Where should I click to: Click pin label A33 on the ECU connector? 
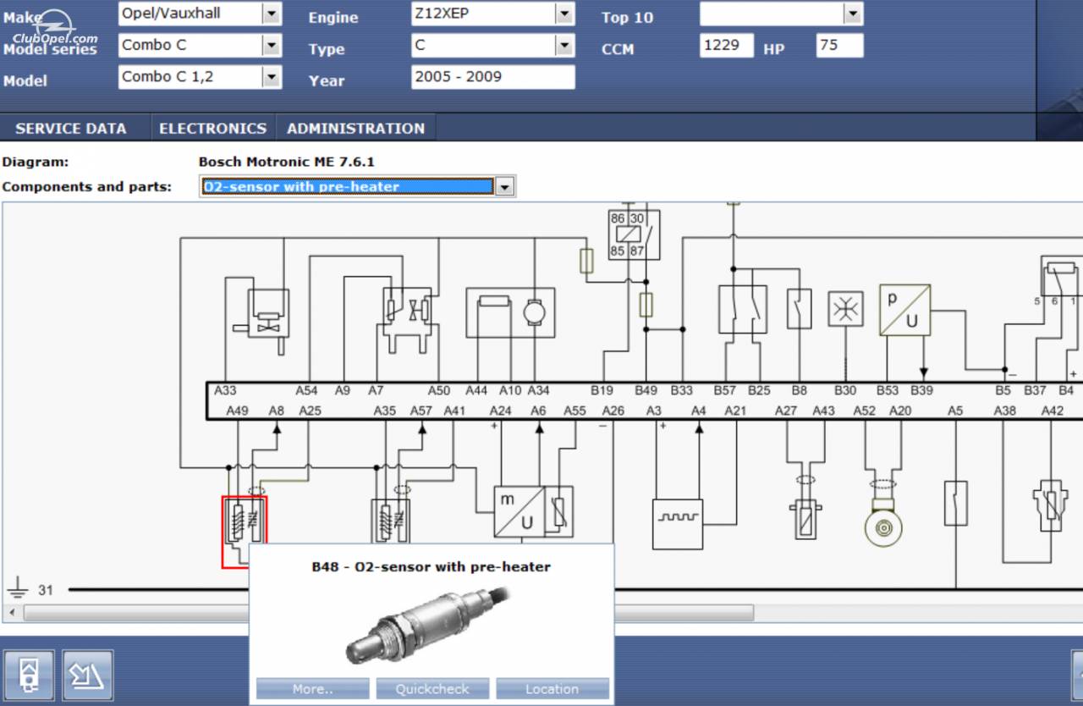click(x=225, y=391)
